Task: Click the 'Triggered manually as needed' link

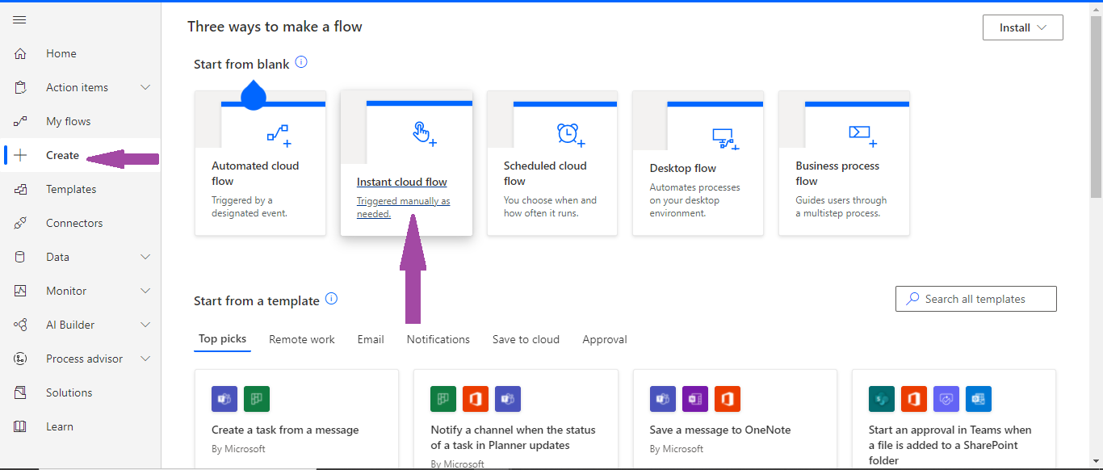Action: (403, 207)
